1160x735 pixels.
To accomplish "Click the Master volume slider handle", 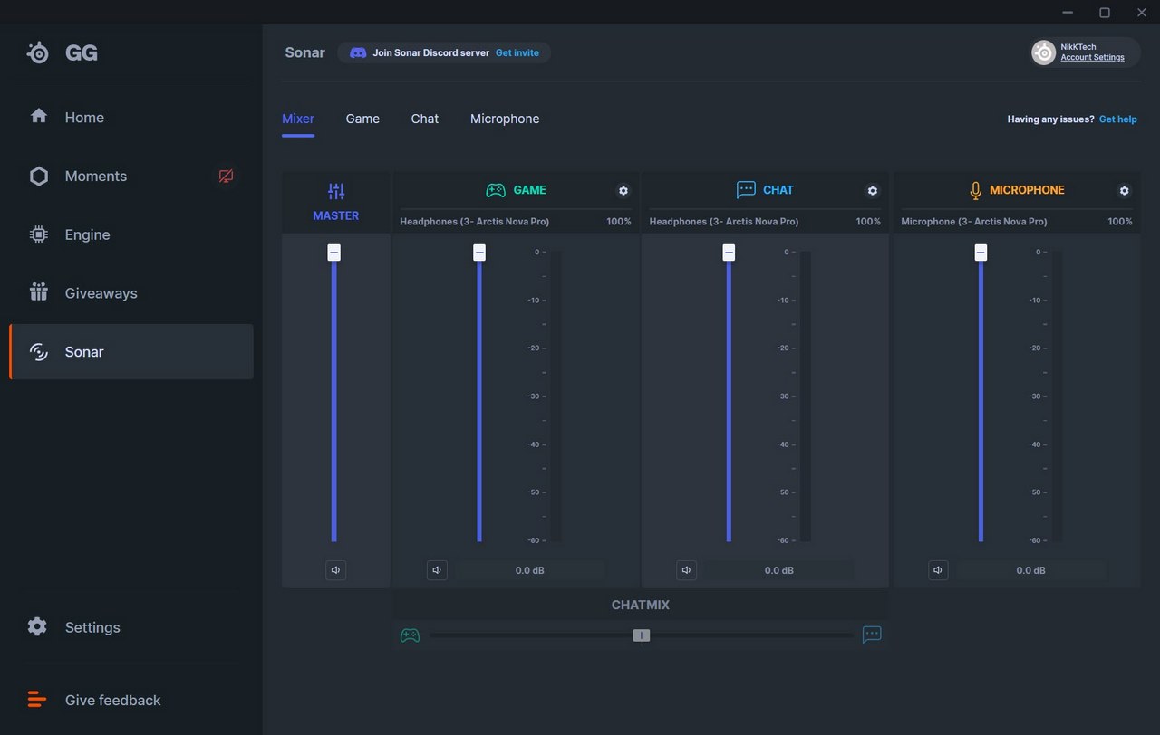I will pos(334,253).
